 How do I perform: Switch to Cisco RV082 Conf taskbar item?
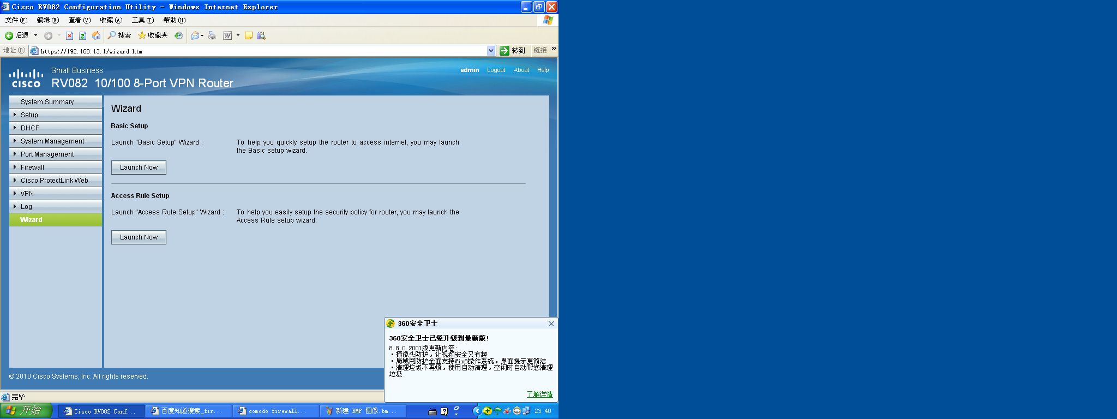coord(101,411)
